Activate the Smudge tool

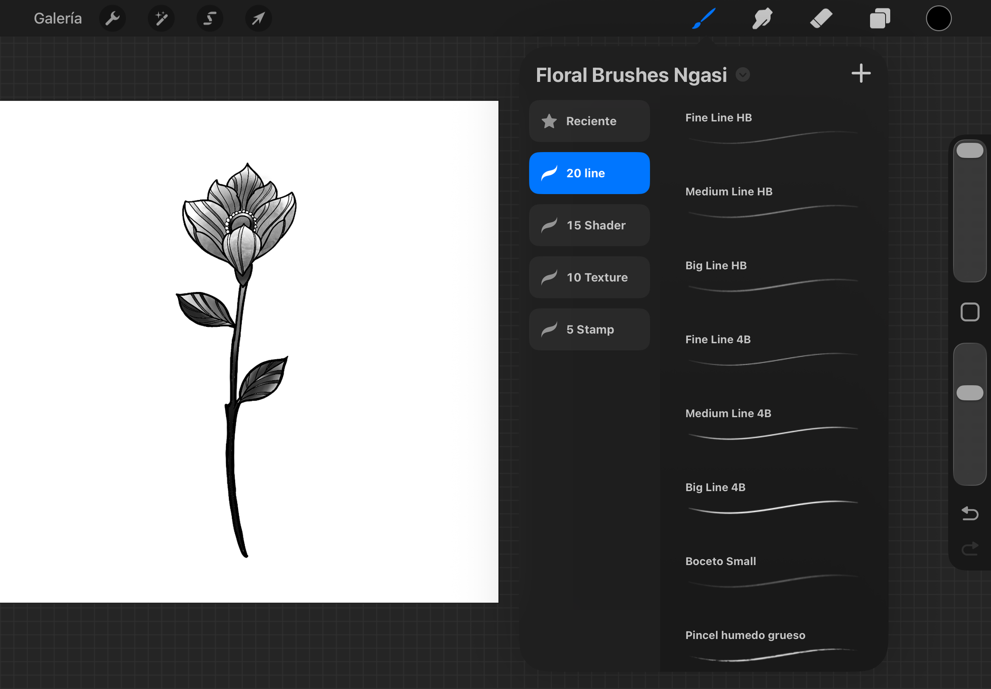762,18
